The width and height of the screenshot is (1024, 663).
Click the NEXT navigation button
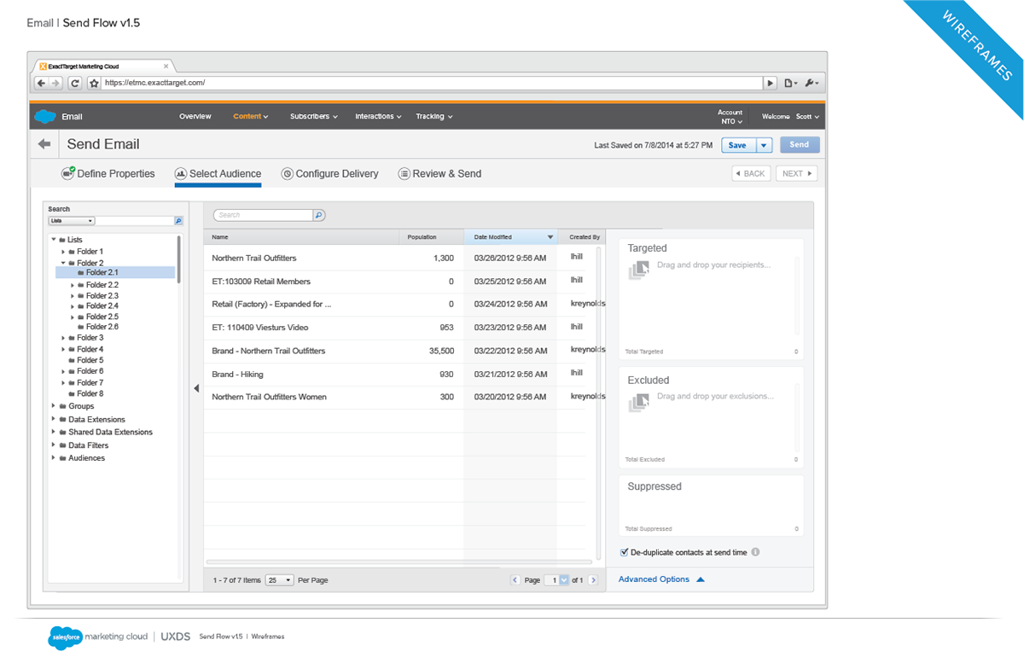797,173
